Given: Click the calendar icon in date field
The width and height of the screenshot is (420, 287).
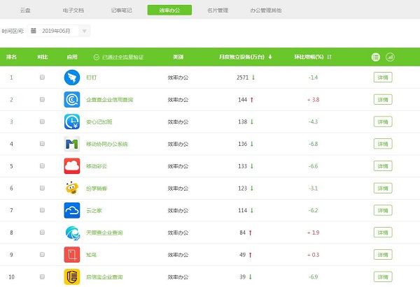Looking at the screenshot, I should 34,31.
